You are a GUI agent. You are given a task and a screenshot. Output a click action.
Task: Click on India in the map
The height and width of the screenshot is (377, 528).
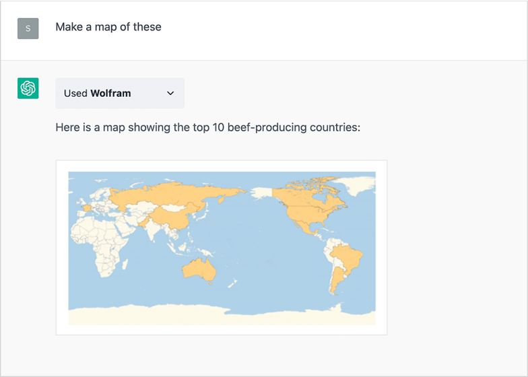tap(154, 228)
